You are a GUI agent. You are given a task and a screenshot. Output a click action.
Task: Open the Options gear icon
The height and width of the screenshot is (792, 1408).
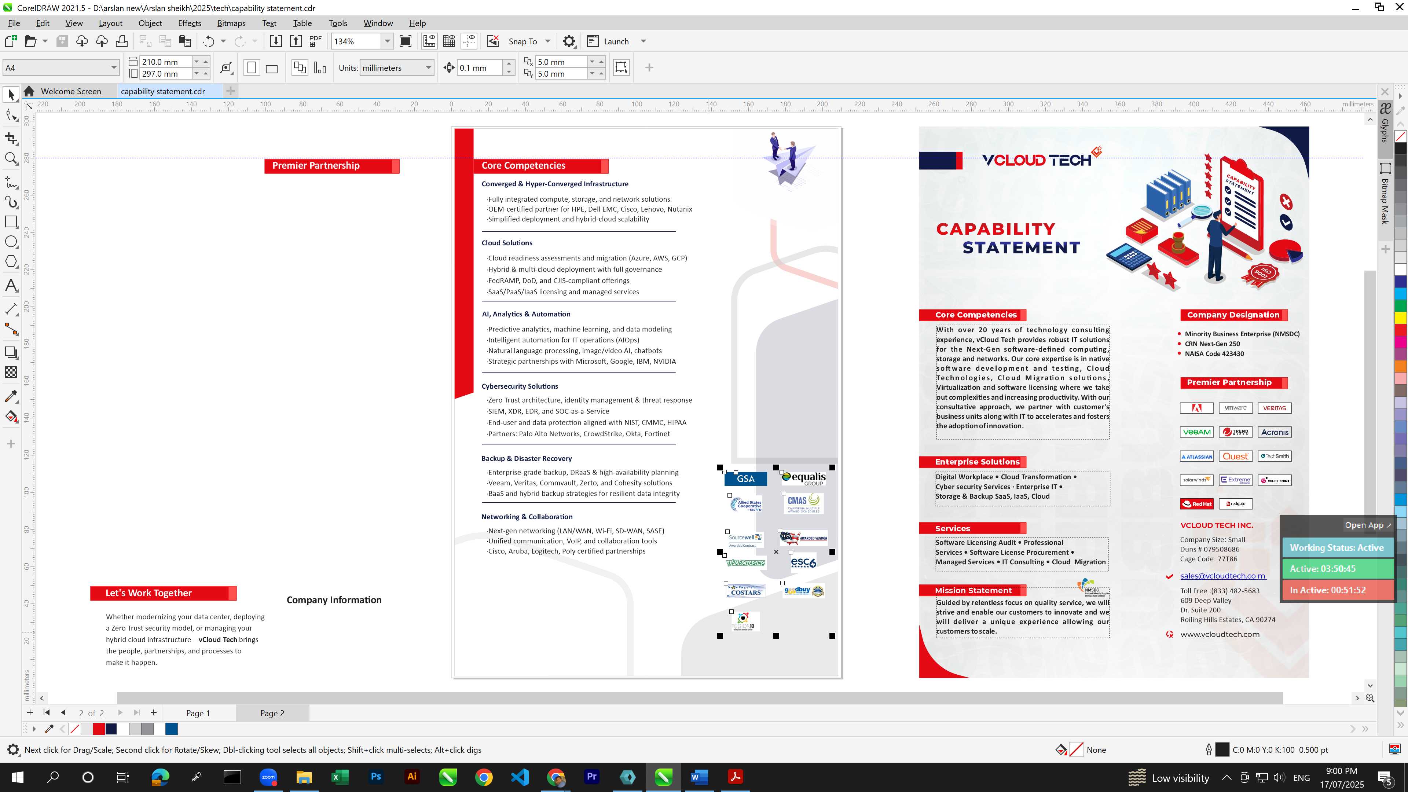click(569, 41)
